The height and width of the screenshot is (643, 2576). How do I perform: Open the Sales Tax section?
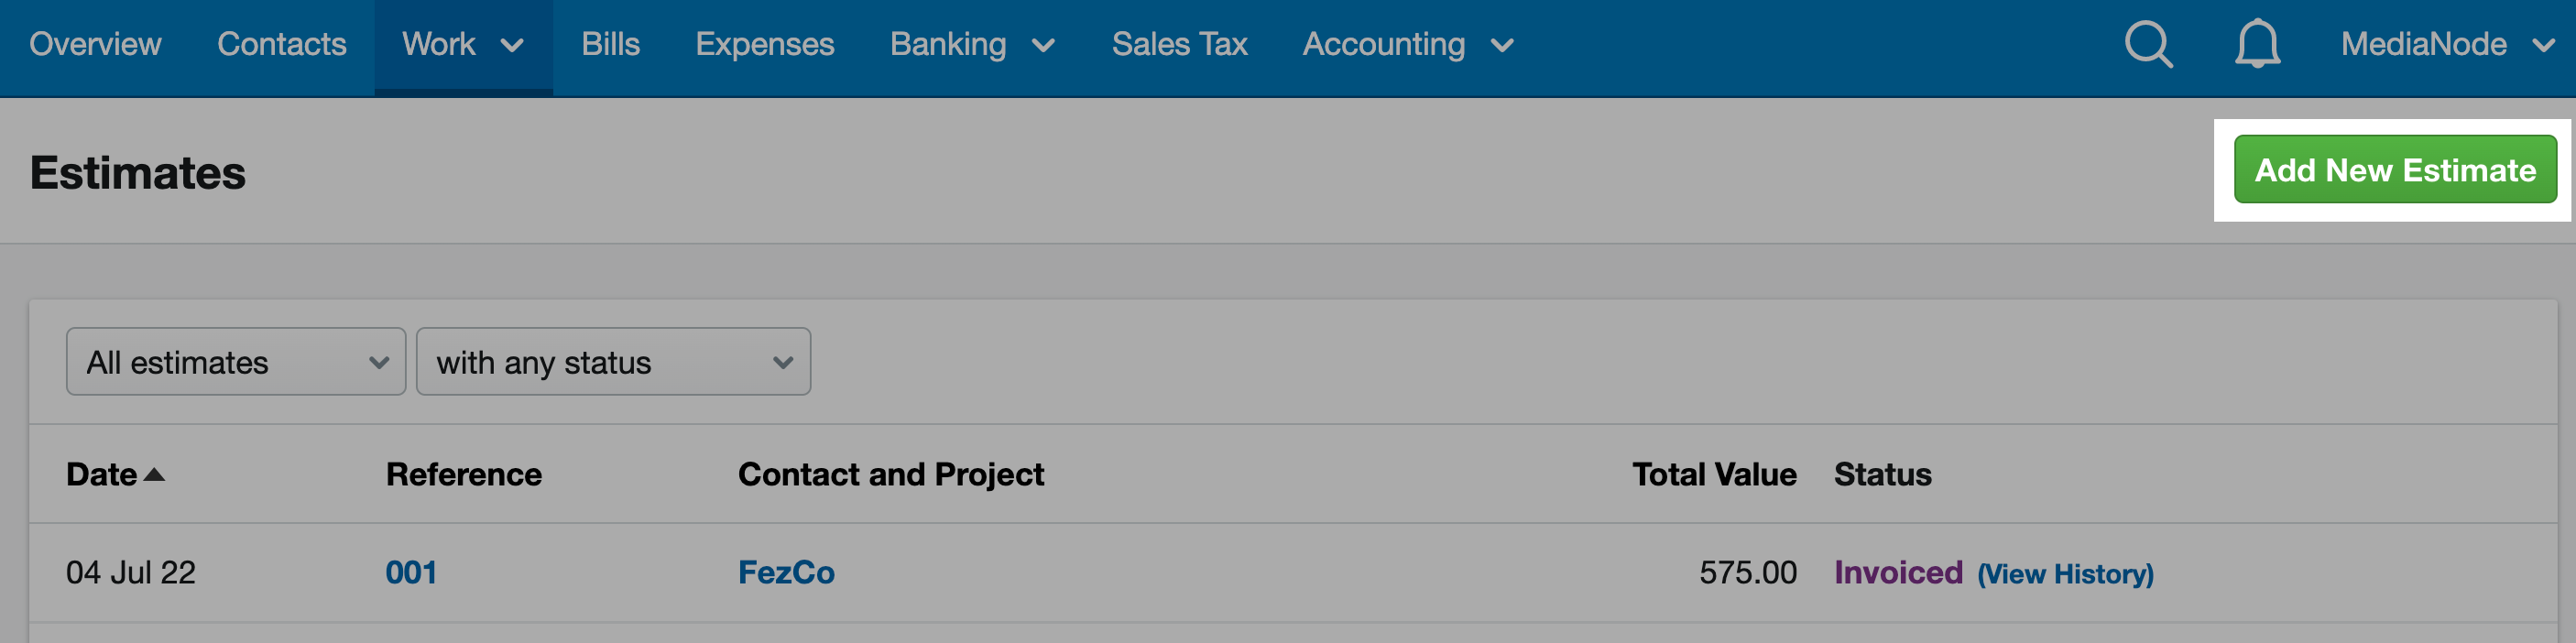click(1179, 44)
